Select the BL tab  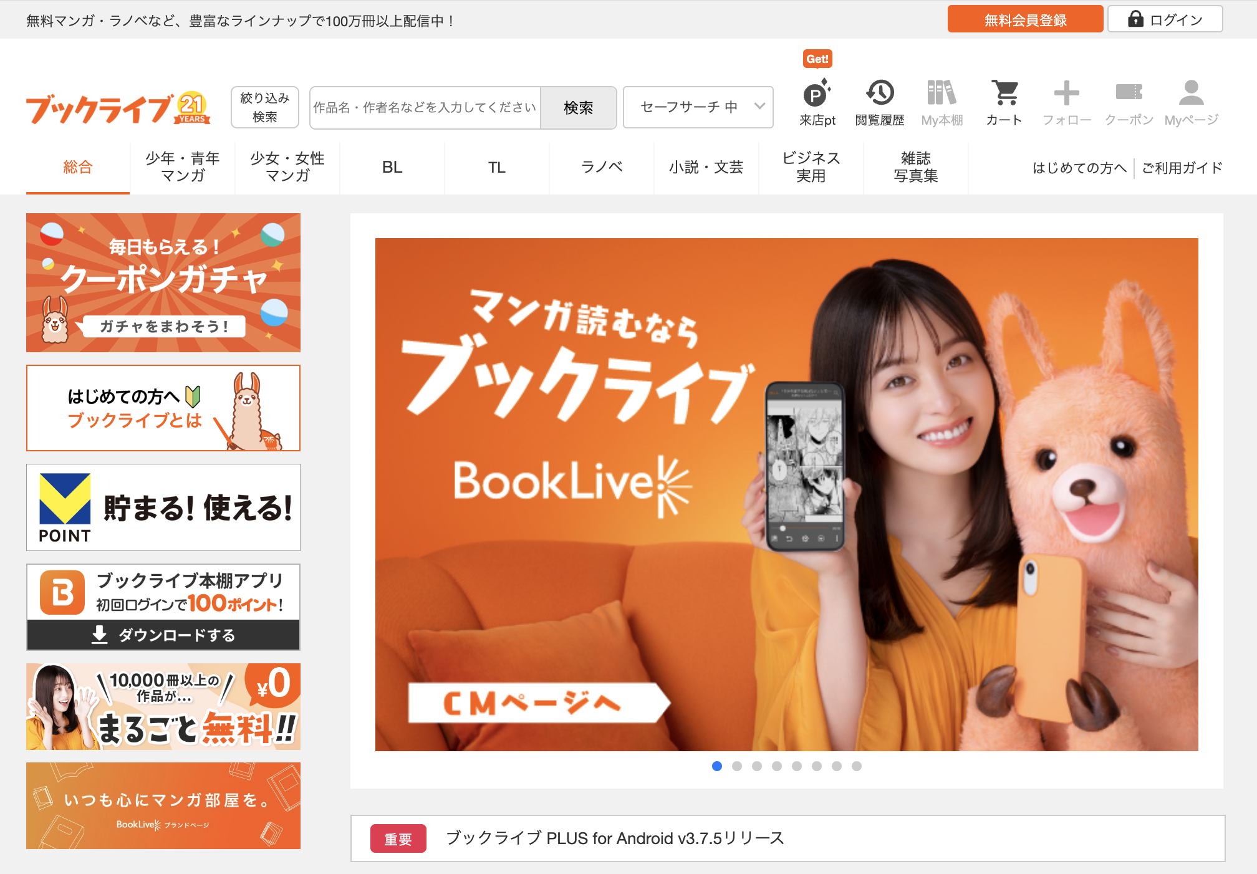(x=392, y=167)
